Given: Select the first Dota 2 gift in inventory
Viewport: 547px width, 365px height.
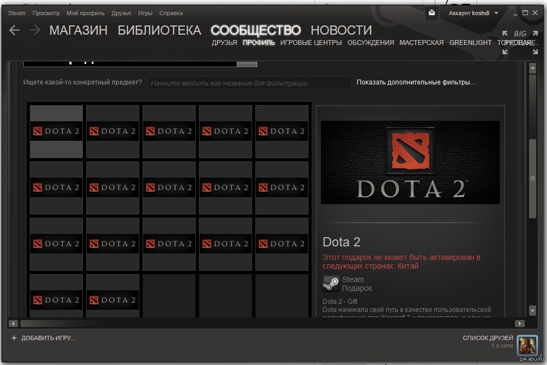Looking at the screenshot, I should pyautogui.click(x=56, y=131).
